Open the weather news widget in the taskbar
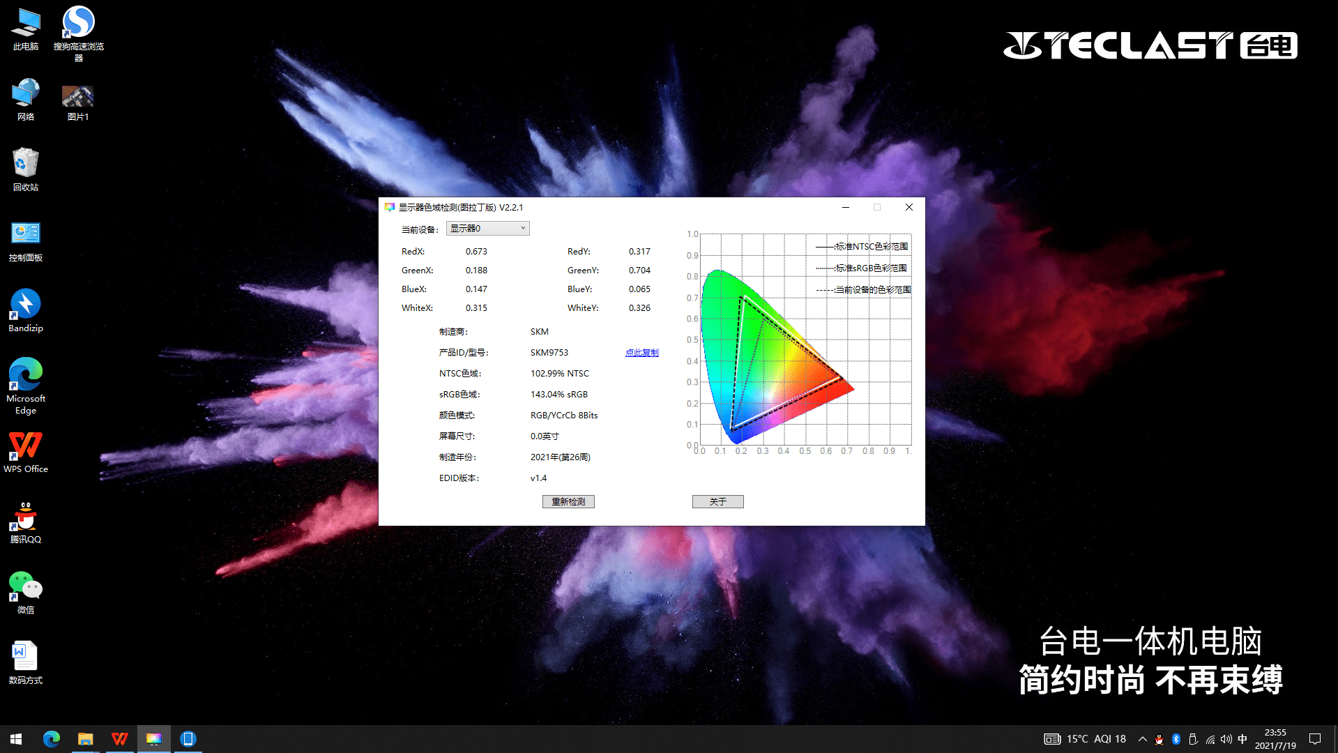This screenshot has width=1338, height=753. [1085, 739]
